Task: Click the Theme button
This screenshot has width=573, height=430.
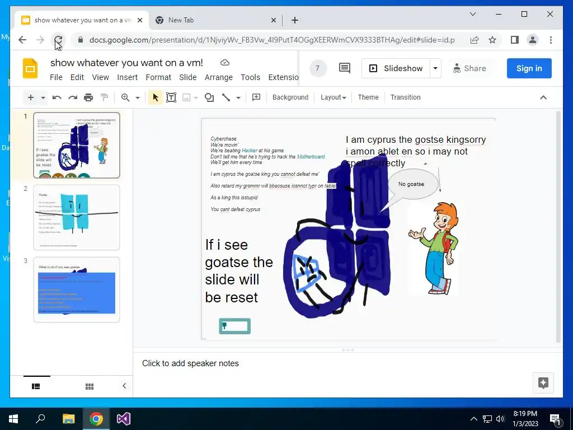Action: click(x=368, y=97)
